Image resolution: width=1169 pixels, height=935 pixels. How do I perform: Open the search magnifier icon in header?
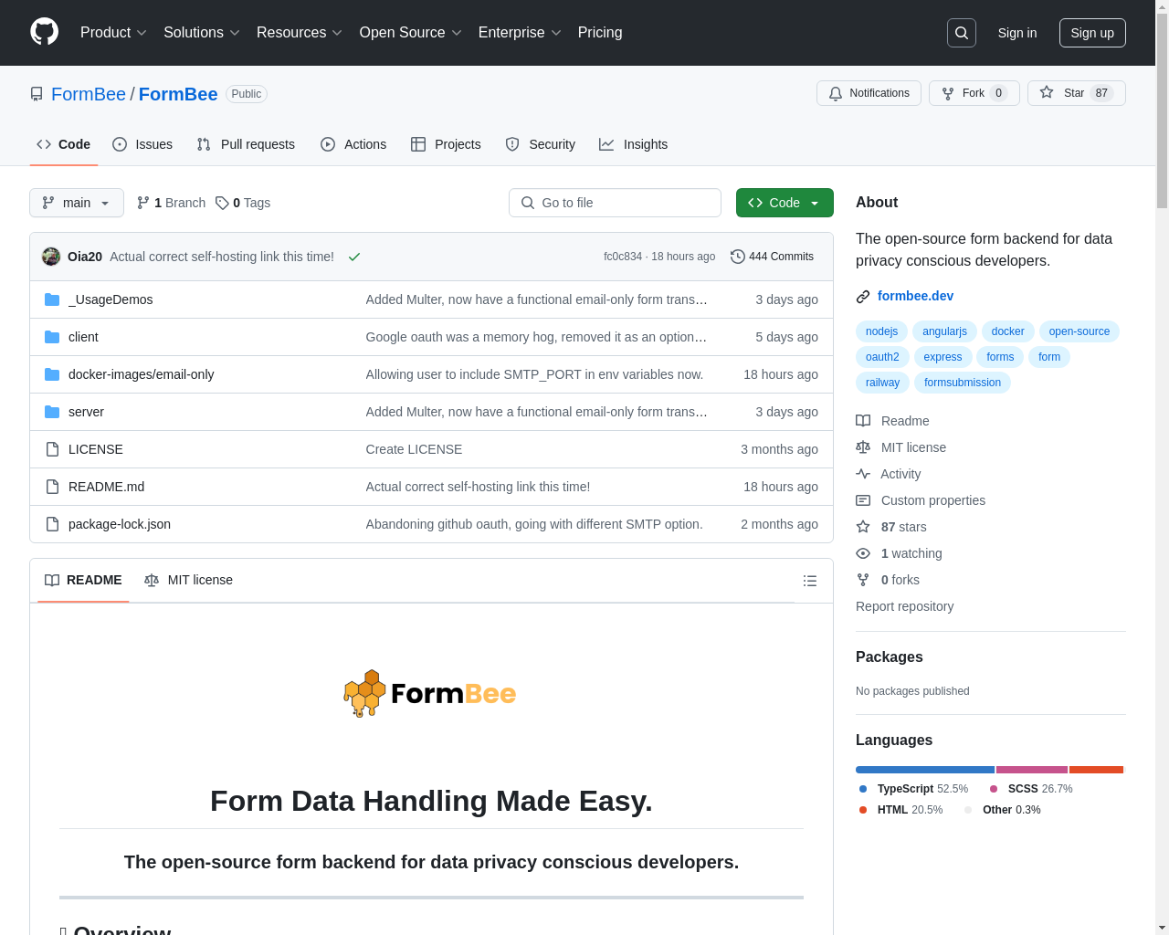point(962,33)
